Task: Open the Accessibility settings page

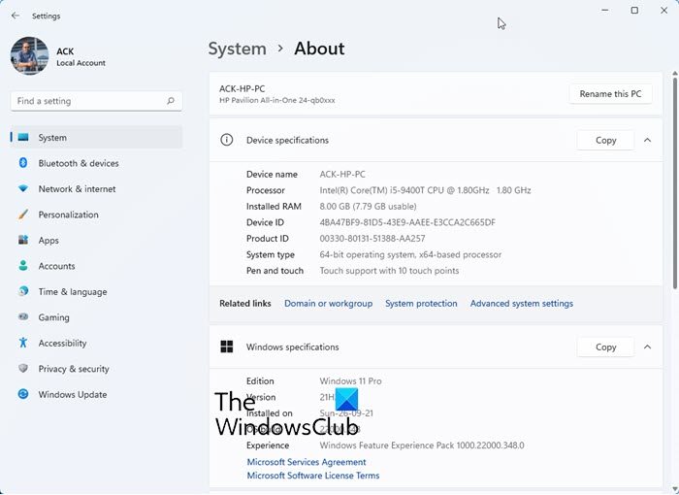Action: (96, 344)
